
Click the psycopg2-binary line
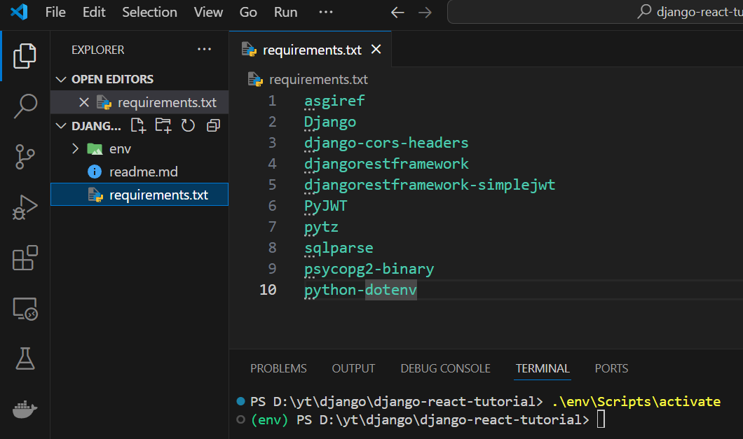click(369, 269)
